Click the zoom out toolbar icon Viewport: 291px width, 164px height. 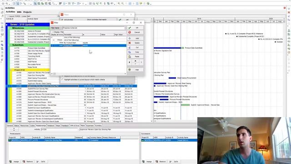tap(123, 4)
